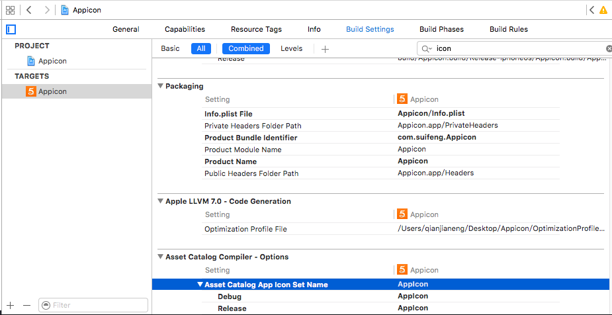Image resolution: width=612 pixels, height=315 pixels.
Task: Click the OptimizationProfile path value
Action: coord(502,228)
